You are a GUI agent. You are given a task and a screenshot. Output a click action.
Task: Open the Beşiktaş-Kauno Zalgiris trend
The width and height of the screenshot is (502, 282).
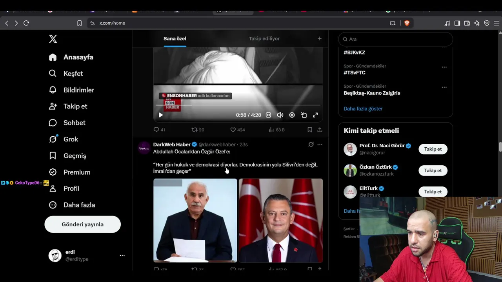click(372, 93)
